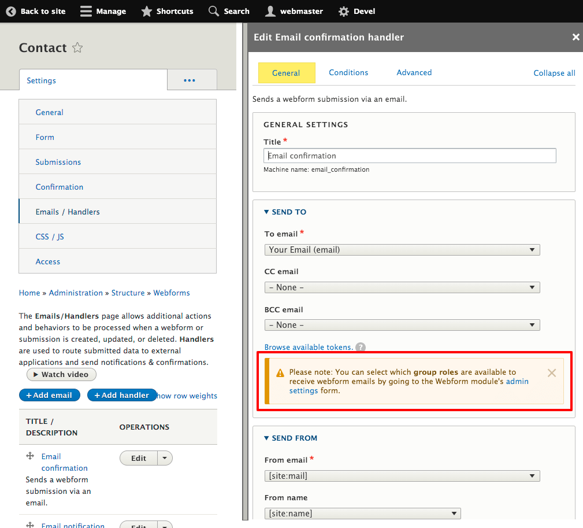Click the warning triangle icon in notice
The height and width of the screenshot is (528, 583).
pos(280,373)
